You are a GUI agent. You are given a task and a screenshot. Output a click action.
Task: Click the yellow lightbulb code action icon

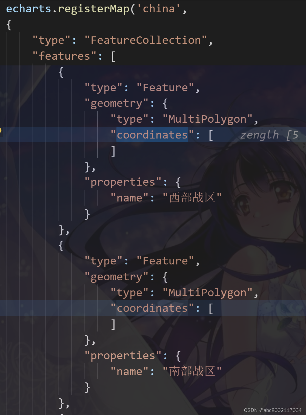click(x=1, y=130)
